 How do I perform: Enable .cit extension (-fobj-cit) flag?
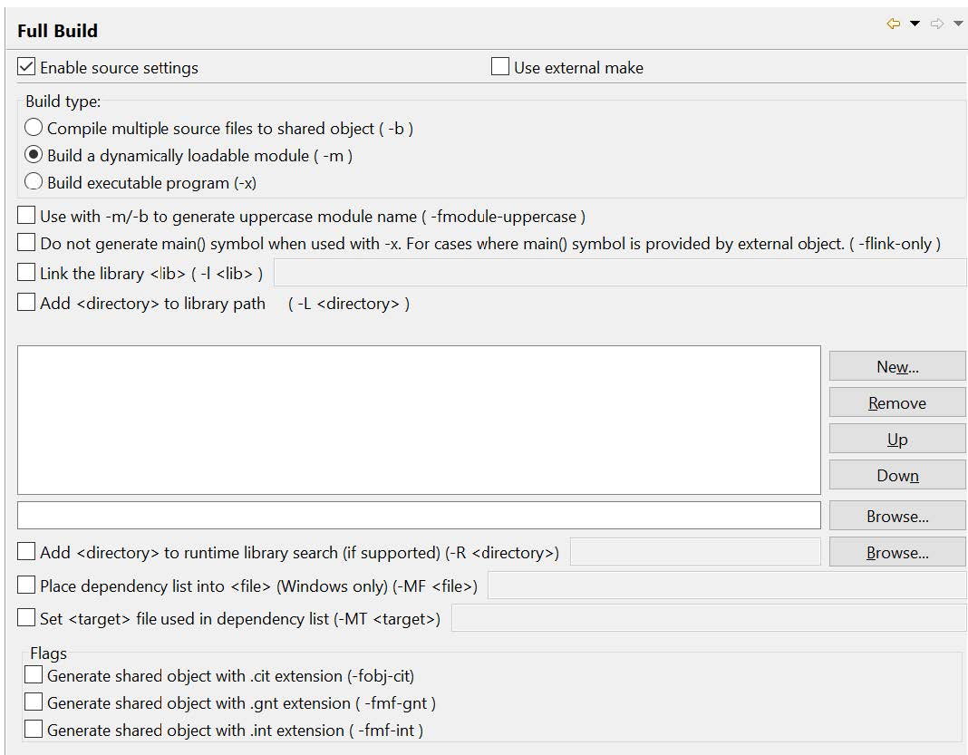coord(34,675)
